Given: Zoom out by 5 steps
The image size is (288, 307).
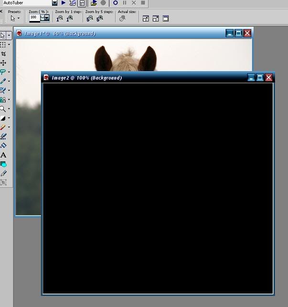Looking at the screenshot, I should point(89,19).
